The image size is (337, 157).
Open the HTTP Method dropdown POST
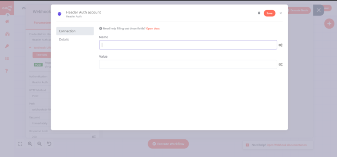pos(40,96)
